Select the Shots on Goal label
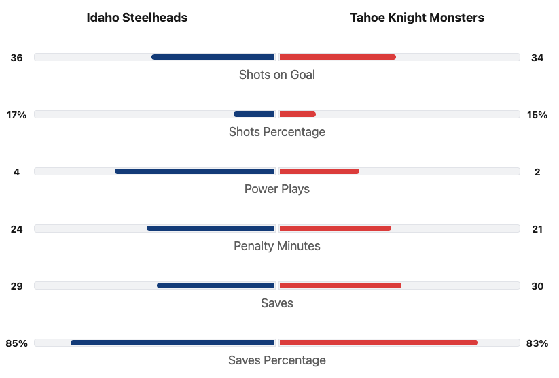 [x=276, y=75]
